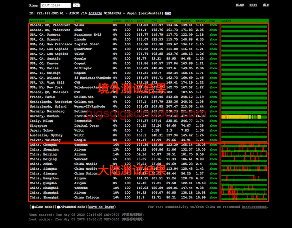Viewport: 292px width, 228px height.
Task: Click the Avg column header
Action: (154, 21)
